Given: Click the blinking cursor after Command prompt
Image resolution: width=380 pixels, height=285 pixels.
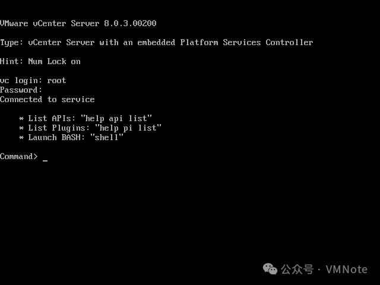Looking at the screenshot, I should click(x=45, y=160).
